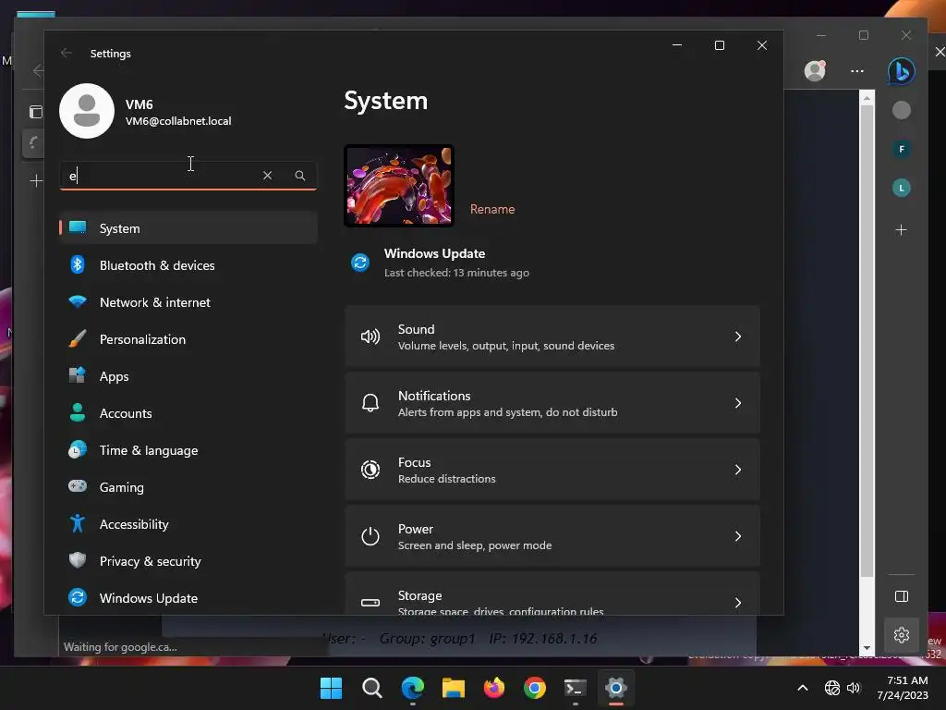Click the Sound speaker icon
This screenshot has width=946, height=710.
click(370, 337)
